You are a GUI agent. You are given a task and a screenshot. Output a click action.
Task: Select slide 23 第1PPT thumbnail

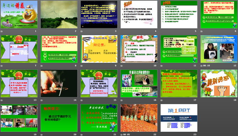tap(179, 118)
